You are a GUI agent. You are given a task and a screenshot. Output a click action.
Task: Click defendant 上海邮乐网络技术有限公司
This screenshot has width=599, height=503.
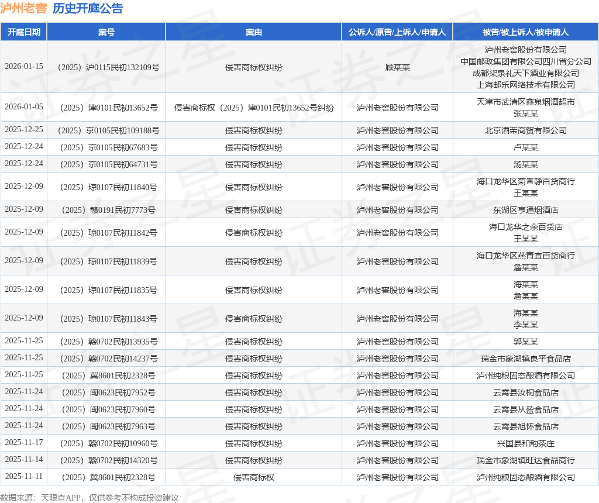(526, 85)
